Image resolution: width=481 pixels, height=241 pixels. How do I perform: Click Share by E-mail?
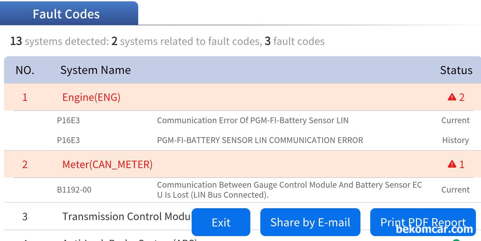[x=310, y=222]
